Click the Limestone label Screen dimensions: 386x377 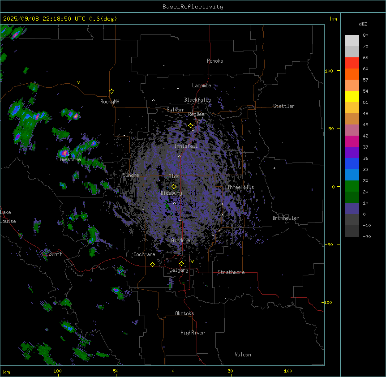click(x=69, y=159)
